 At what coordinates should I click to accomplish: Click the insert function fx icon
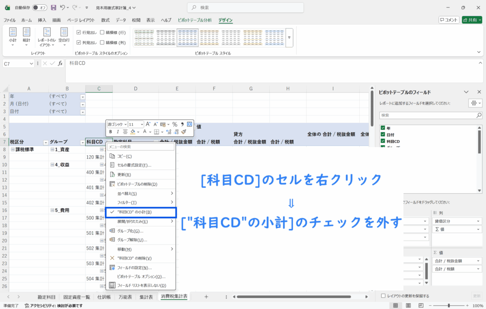[x=60, y=64]
